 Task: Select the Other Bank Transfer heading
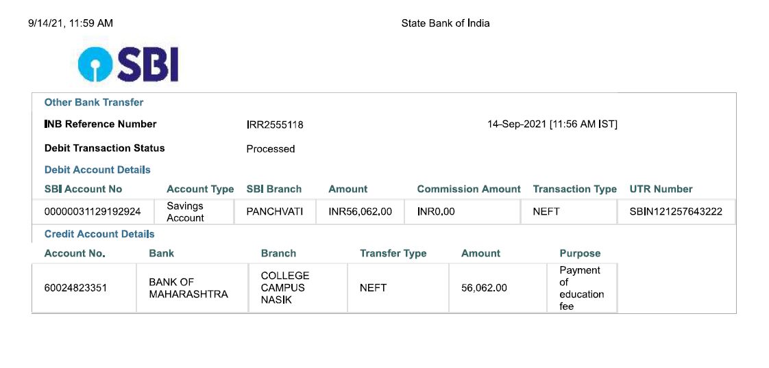point(94,103)
